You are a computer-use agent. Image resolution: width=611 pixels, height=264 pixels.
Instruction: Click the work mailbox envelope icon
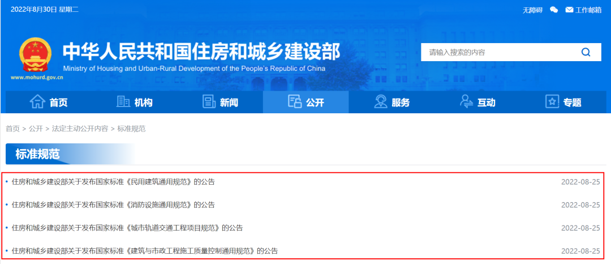[x=569, y=10]
